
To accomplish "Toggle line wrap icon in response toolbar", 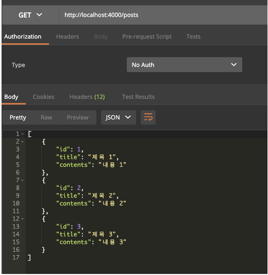I will [148, 117].
